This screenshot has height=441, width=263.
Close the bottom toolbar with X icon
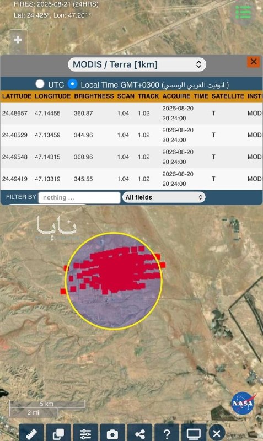[217, 433]
